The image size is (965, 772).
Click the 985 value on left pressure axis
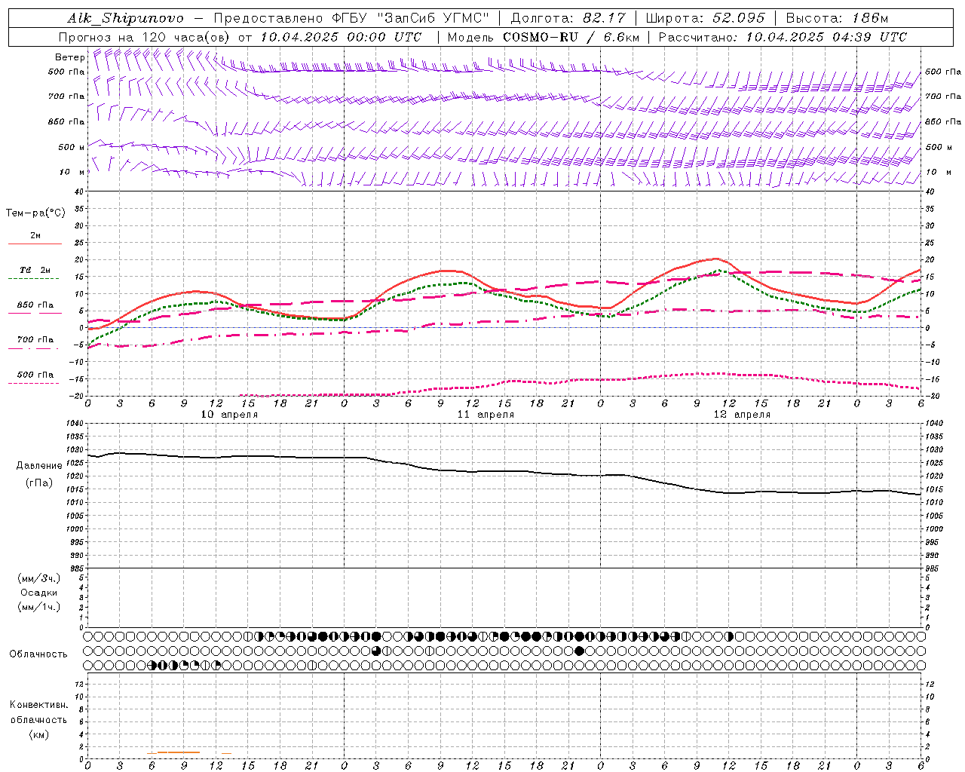click(x=76, y=568)
